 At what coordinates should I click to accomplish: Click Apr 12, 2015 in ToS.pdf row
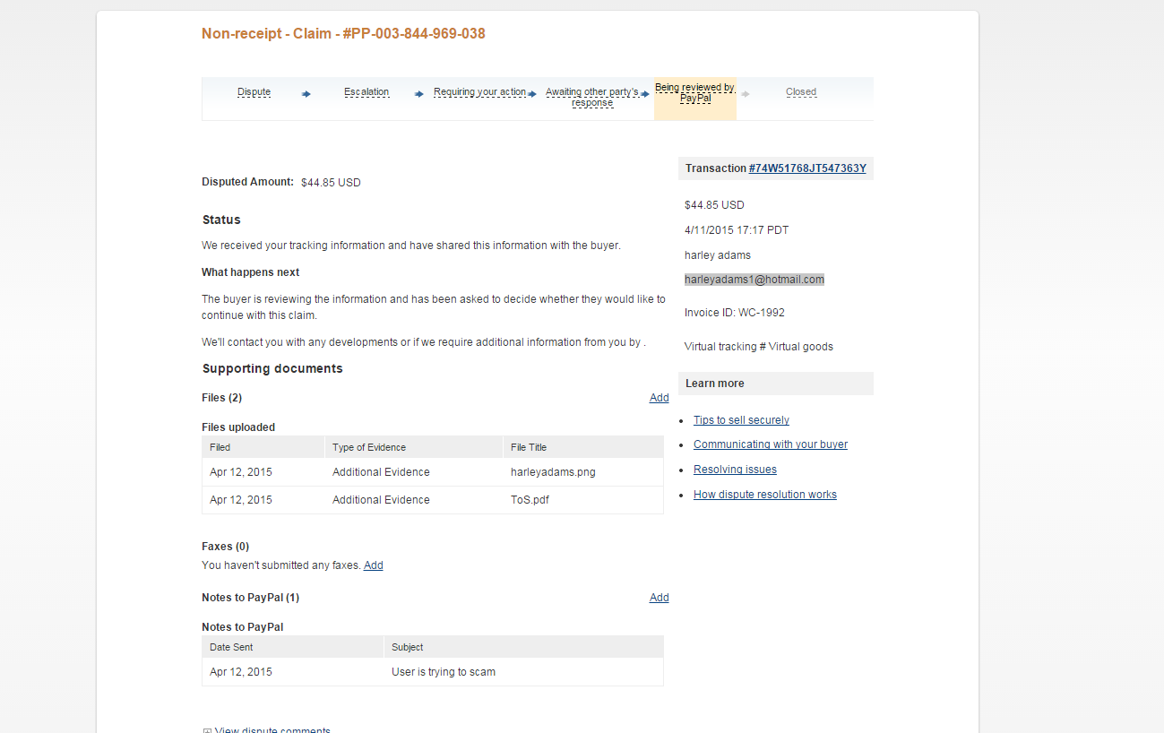(x=241, y=500)
